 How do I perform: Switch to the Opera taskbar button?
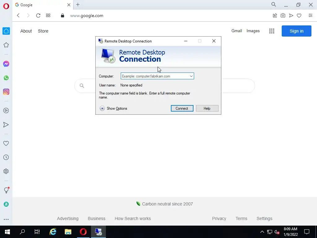tap(83, 232)
